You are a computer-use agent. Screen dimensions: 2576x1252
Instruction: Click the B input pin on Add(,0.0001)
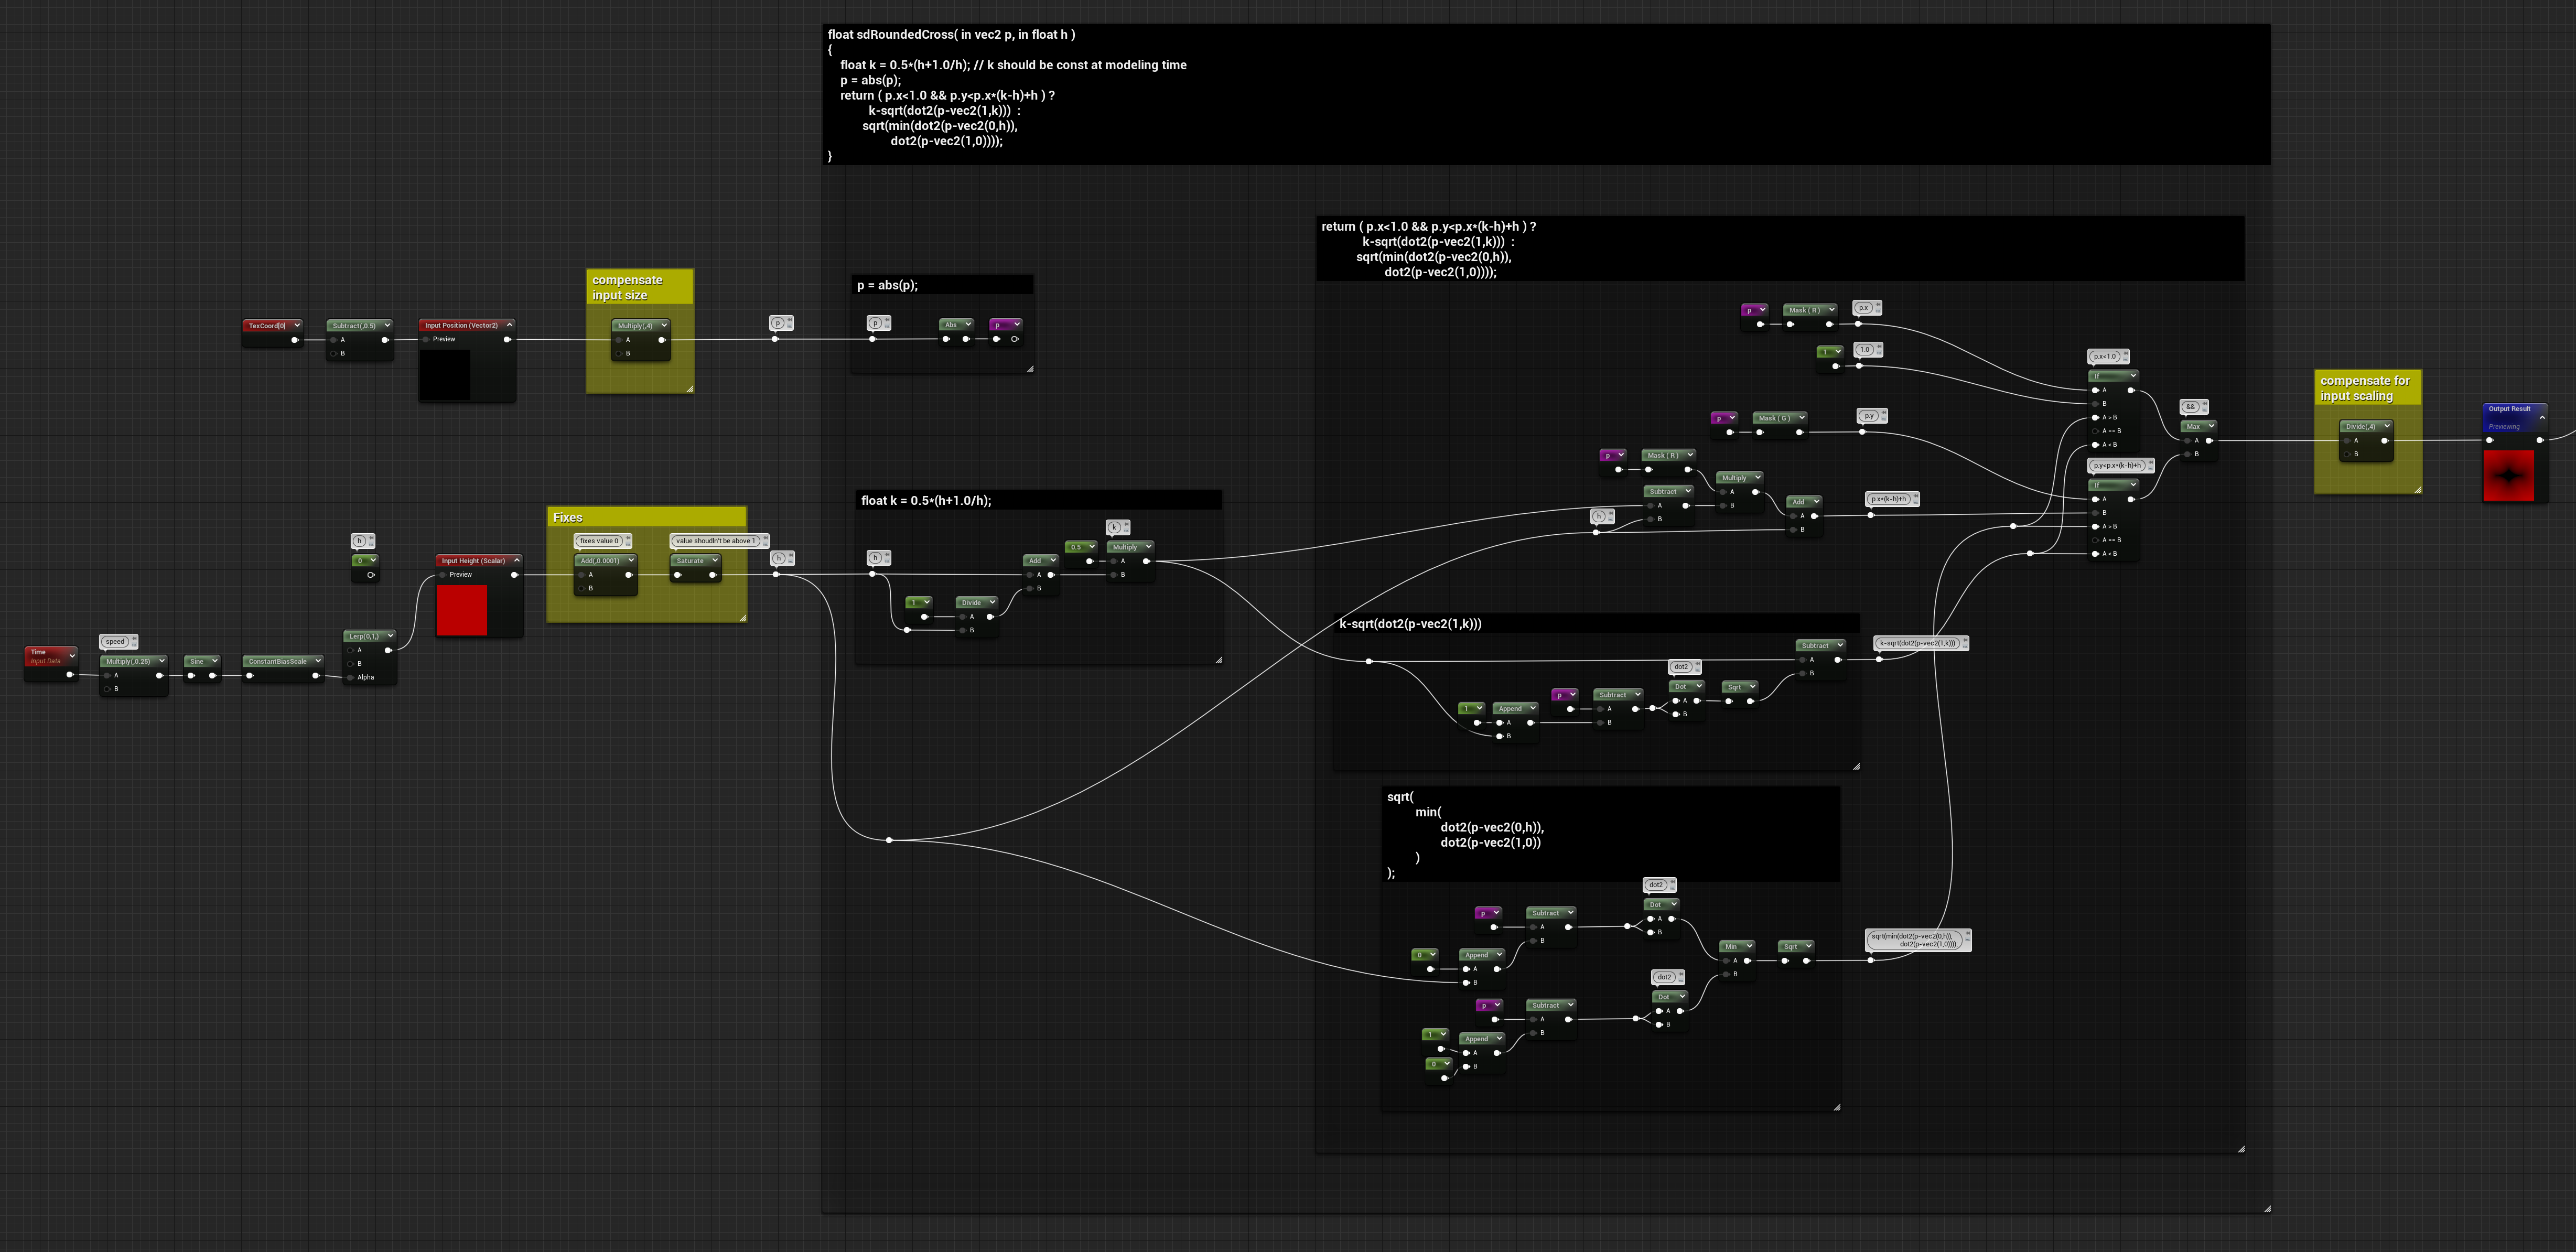point(582,588)
